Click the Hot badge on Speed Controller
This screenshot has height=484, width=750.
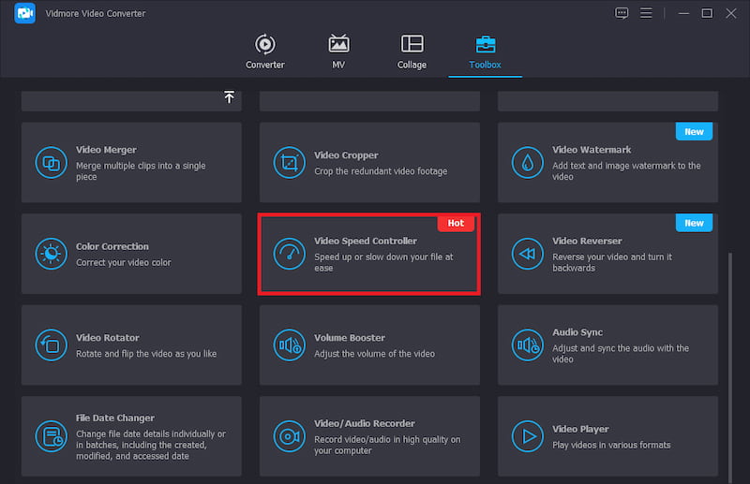456,223
